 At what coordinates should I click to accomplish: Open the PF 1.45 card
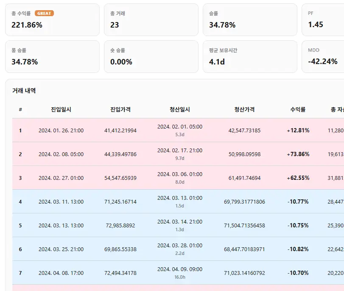pyautogui.click(x=323, y=20)
